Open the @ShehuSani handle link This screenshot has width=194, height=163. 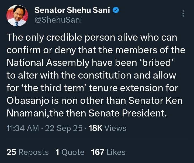point(58,20)
